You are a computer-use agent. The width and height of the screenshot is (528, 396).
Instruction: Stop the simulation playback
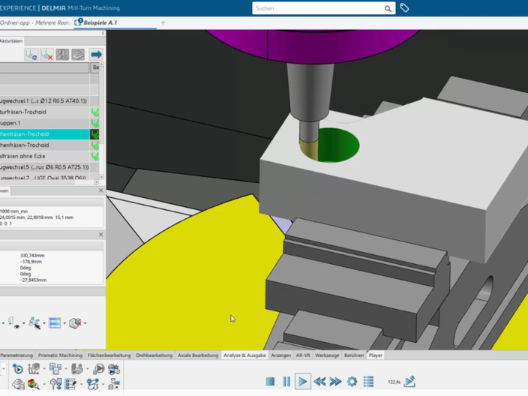click(270, 382)
